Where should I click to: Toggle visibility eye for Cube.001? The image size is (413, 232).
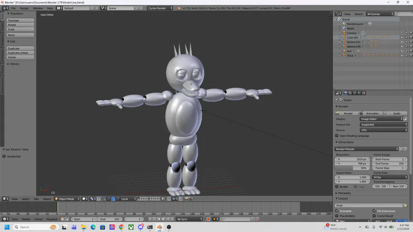tap(402, 38)
